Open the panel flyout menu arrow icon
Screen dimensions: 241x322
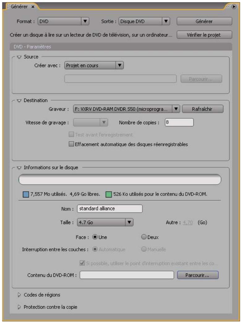click(x=234, y=6)
